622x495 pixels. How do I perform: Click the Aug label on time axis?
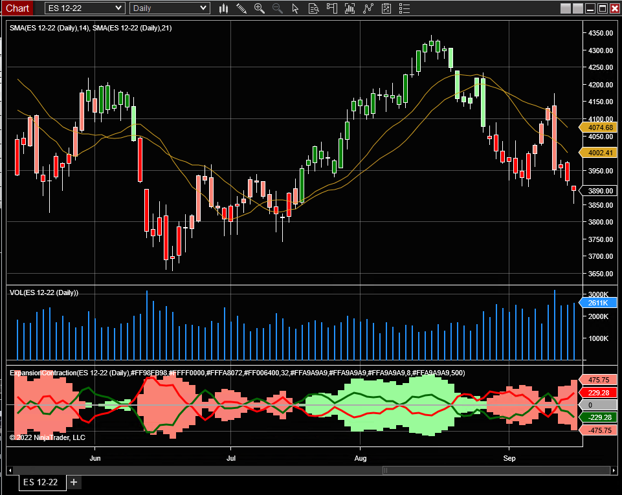(360, 458)
